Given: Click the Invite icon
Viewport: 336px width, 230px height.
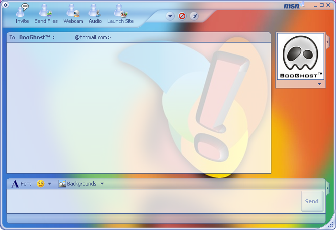Looking at the screenshot, I should pos(22,13).
